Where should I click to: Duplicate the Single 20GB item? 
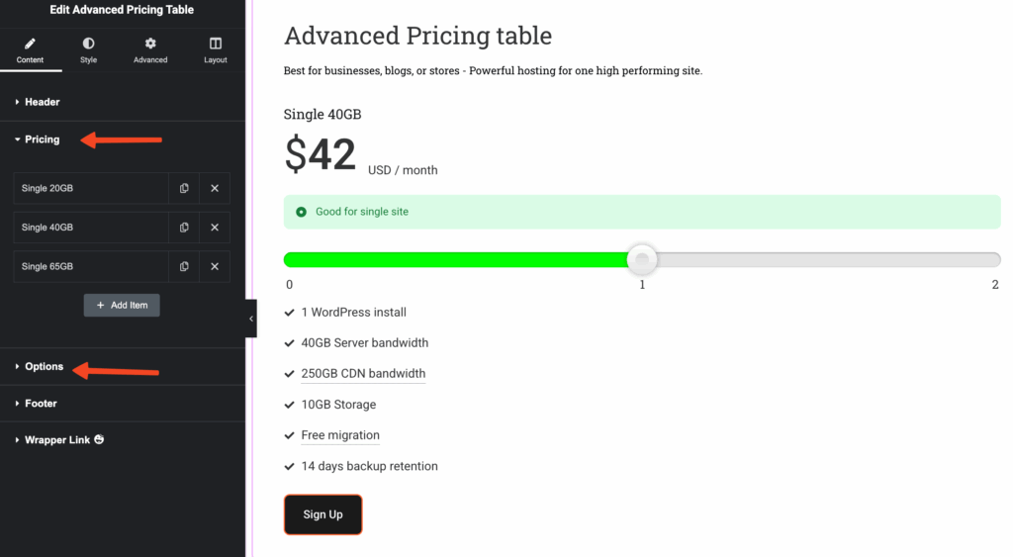click(x=184, y=188)
